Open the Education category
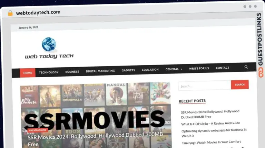The width and height of the screenshot is (265, 148). click(150, 70)
